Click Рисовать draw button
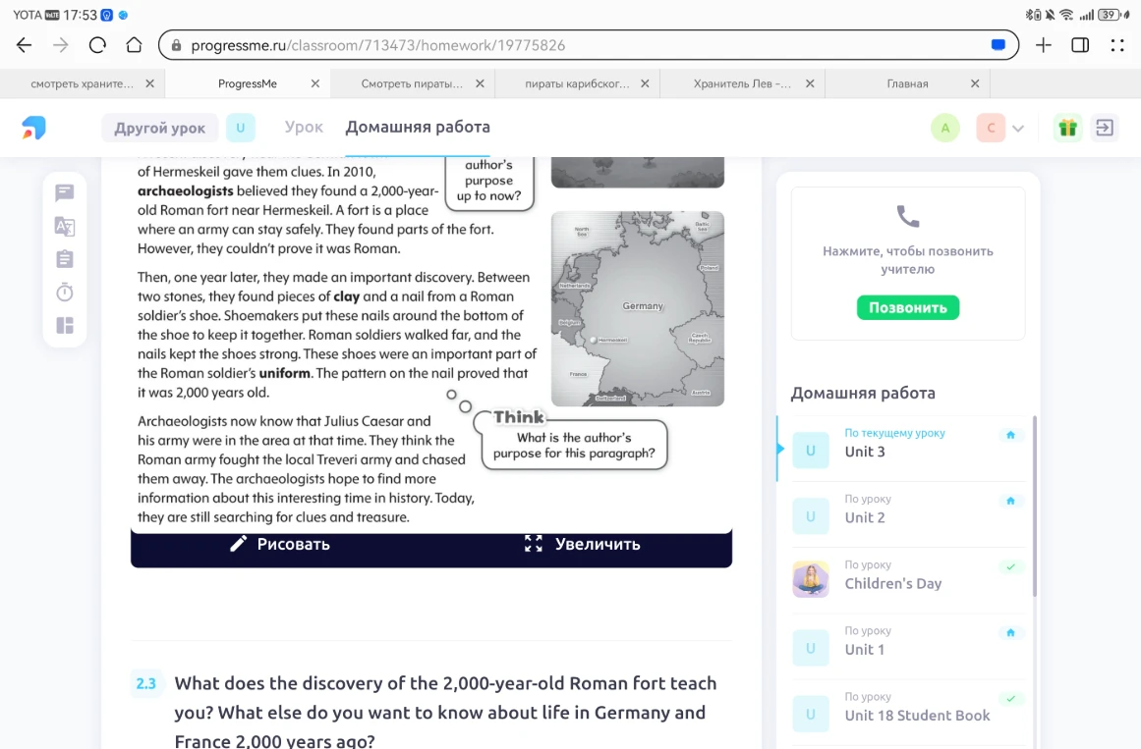1141x749 pixels. pyautogui.click(x=280, y=544)
